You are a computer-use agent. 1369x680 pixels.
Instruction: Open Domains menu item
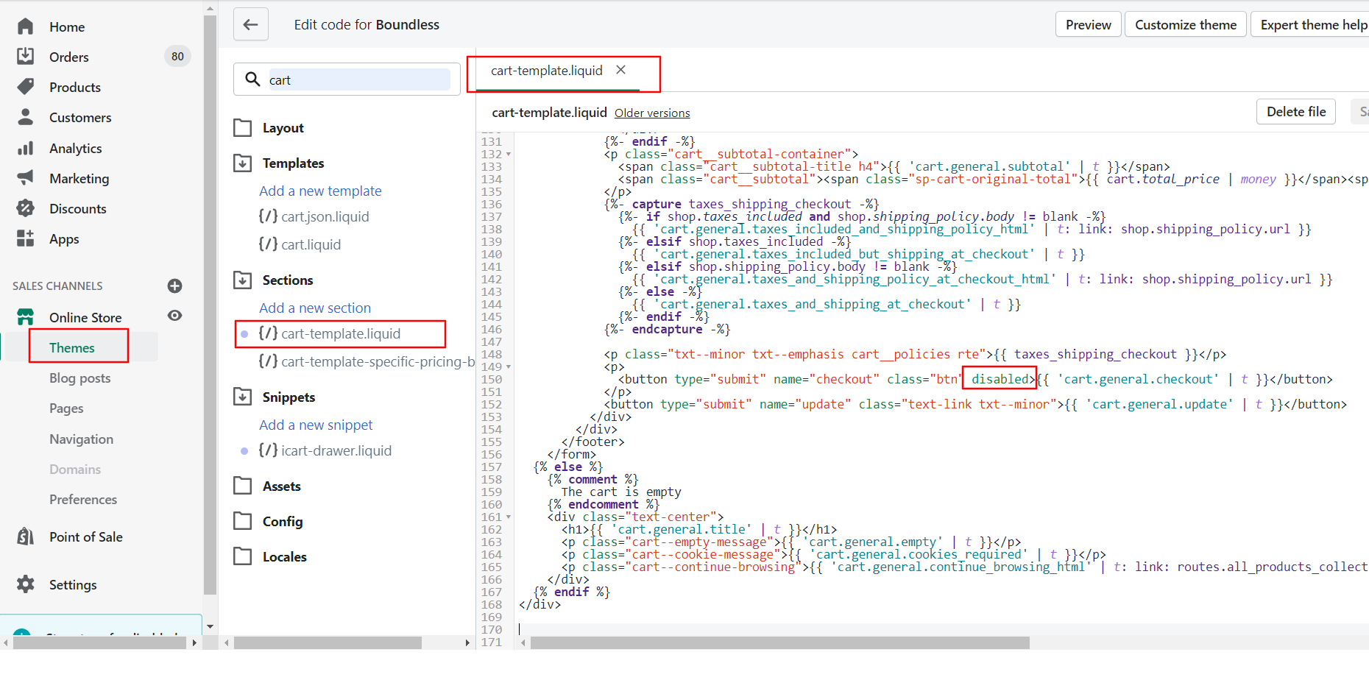coord(75,469)
